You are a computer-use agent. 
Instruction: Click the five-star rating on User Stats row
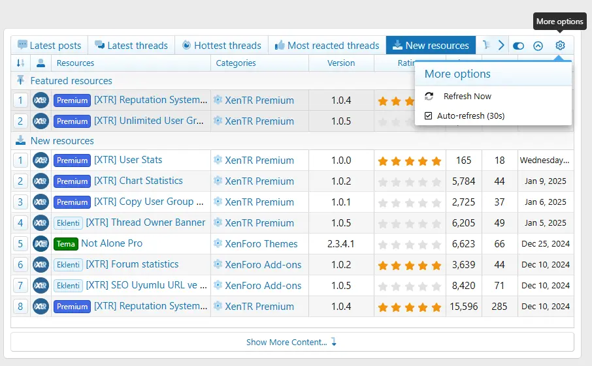click(x=410, y=161)
